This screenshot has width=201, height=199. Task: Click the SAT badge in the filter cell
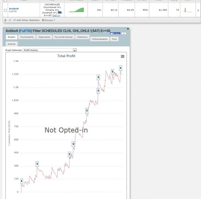pos(59,12)
